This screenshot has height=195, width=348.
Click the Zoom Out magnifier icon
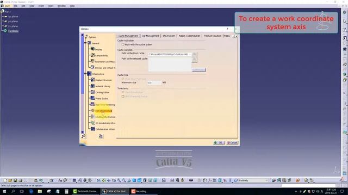124,180
